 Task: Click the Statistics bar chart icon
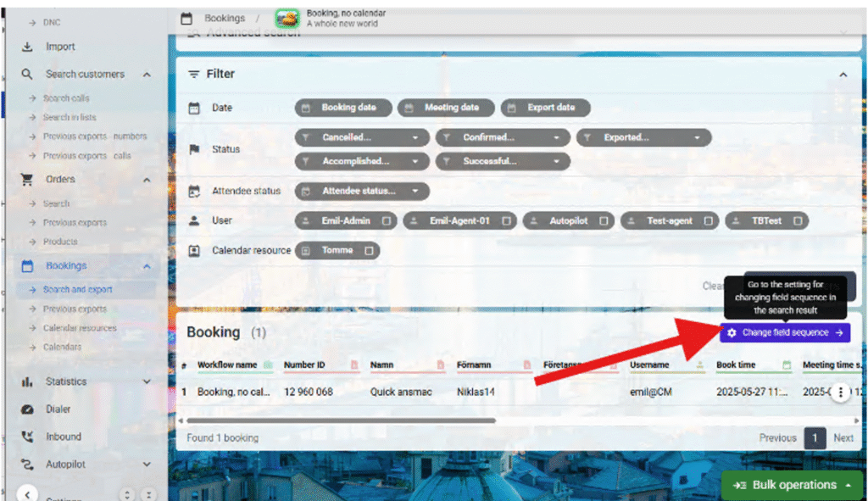28,381
